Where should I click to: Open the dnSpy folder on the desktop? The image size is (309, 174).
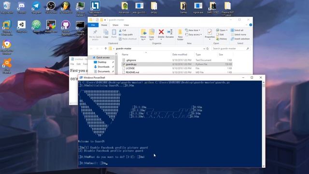coord(154,8)
